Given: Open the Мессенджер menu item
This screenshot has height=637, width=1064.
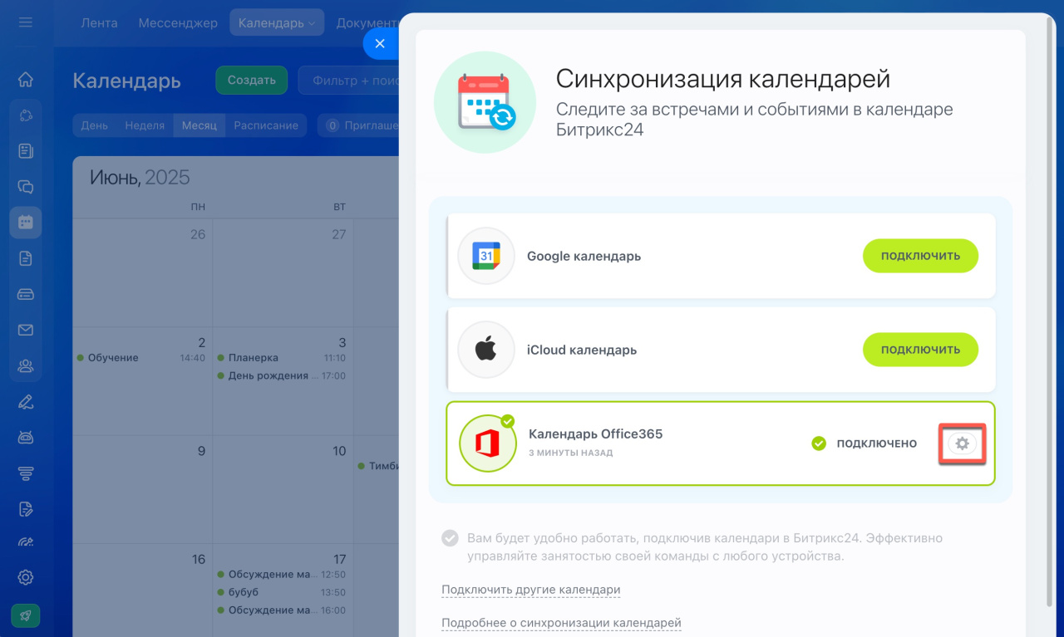Looking at the screenshot, I should click(x=178, y=22).
